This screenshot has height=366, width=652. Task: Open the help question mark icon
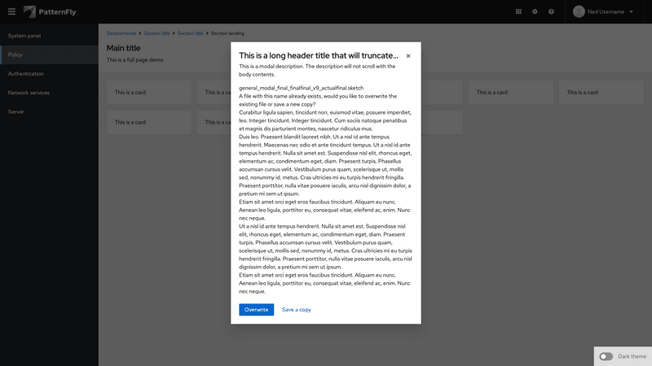pos(551,11)
